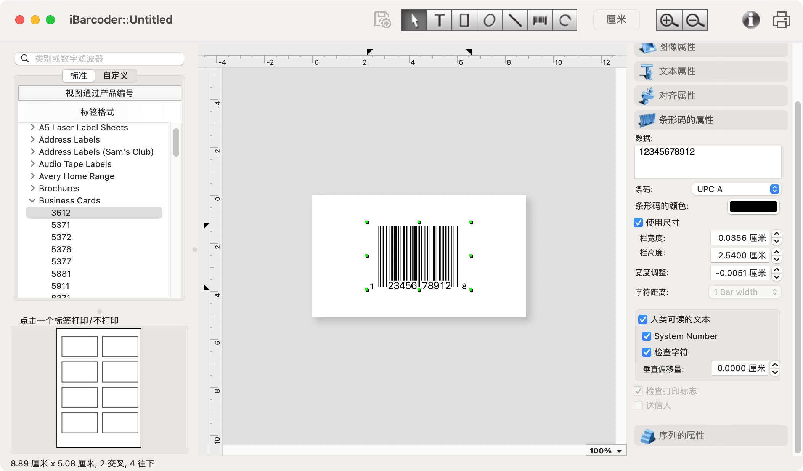This screenshot has width=803, height=471.
Task: Select the Ellipse tool
Action: point(490,20)
